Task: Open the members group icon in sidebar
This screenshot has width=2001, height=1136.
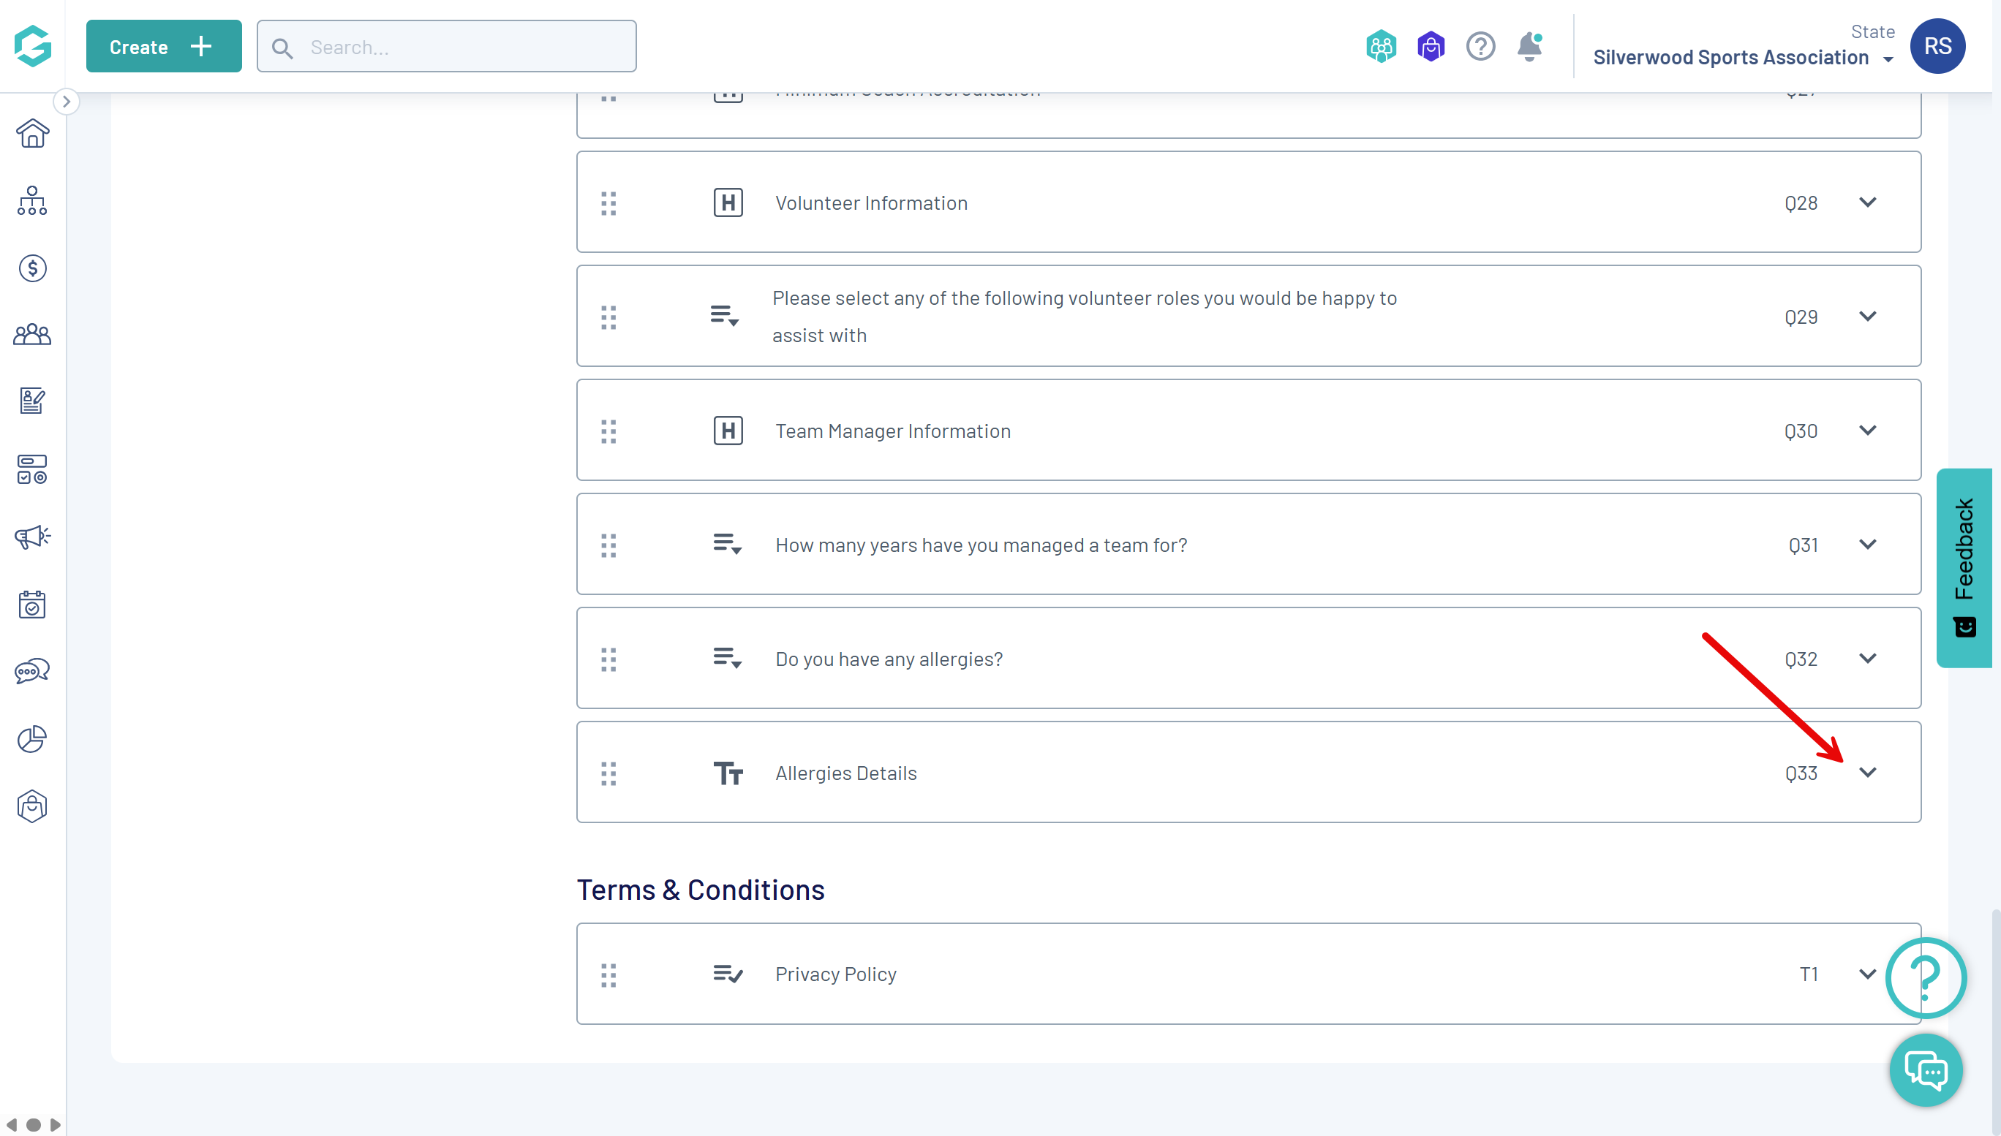Action: click(32, 335)
